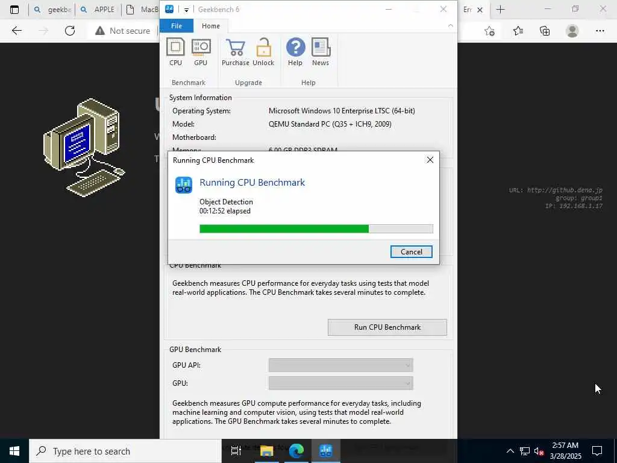Screen dimensions: 617x463
Task: Show hidden system tray icons
Action: (510, 451)
